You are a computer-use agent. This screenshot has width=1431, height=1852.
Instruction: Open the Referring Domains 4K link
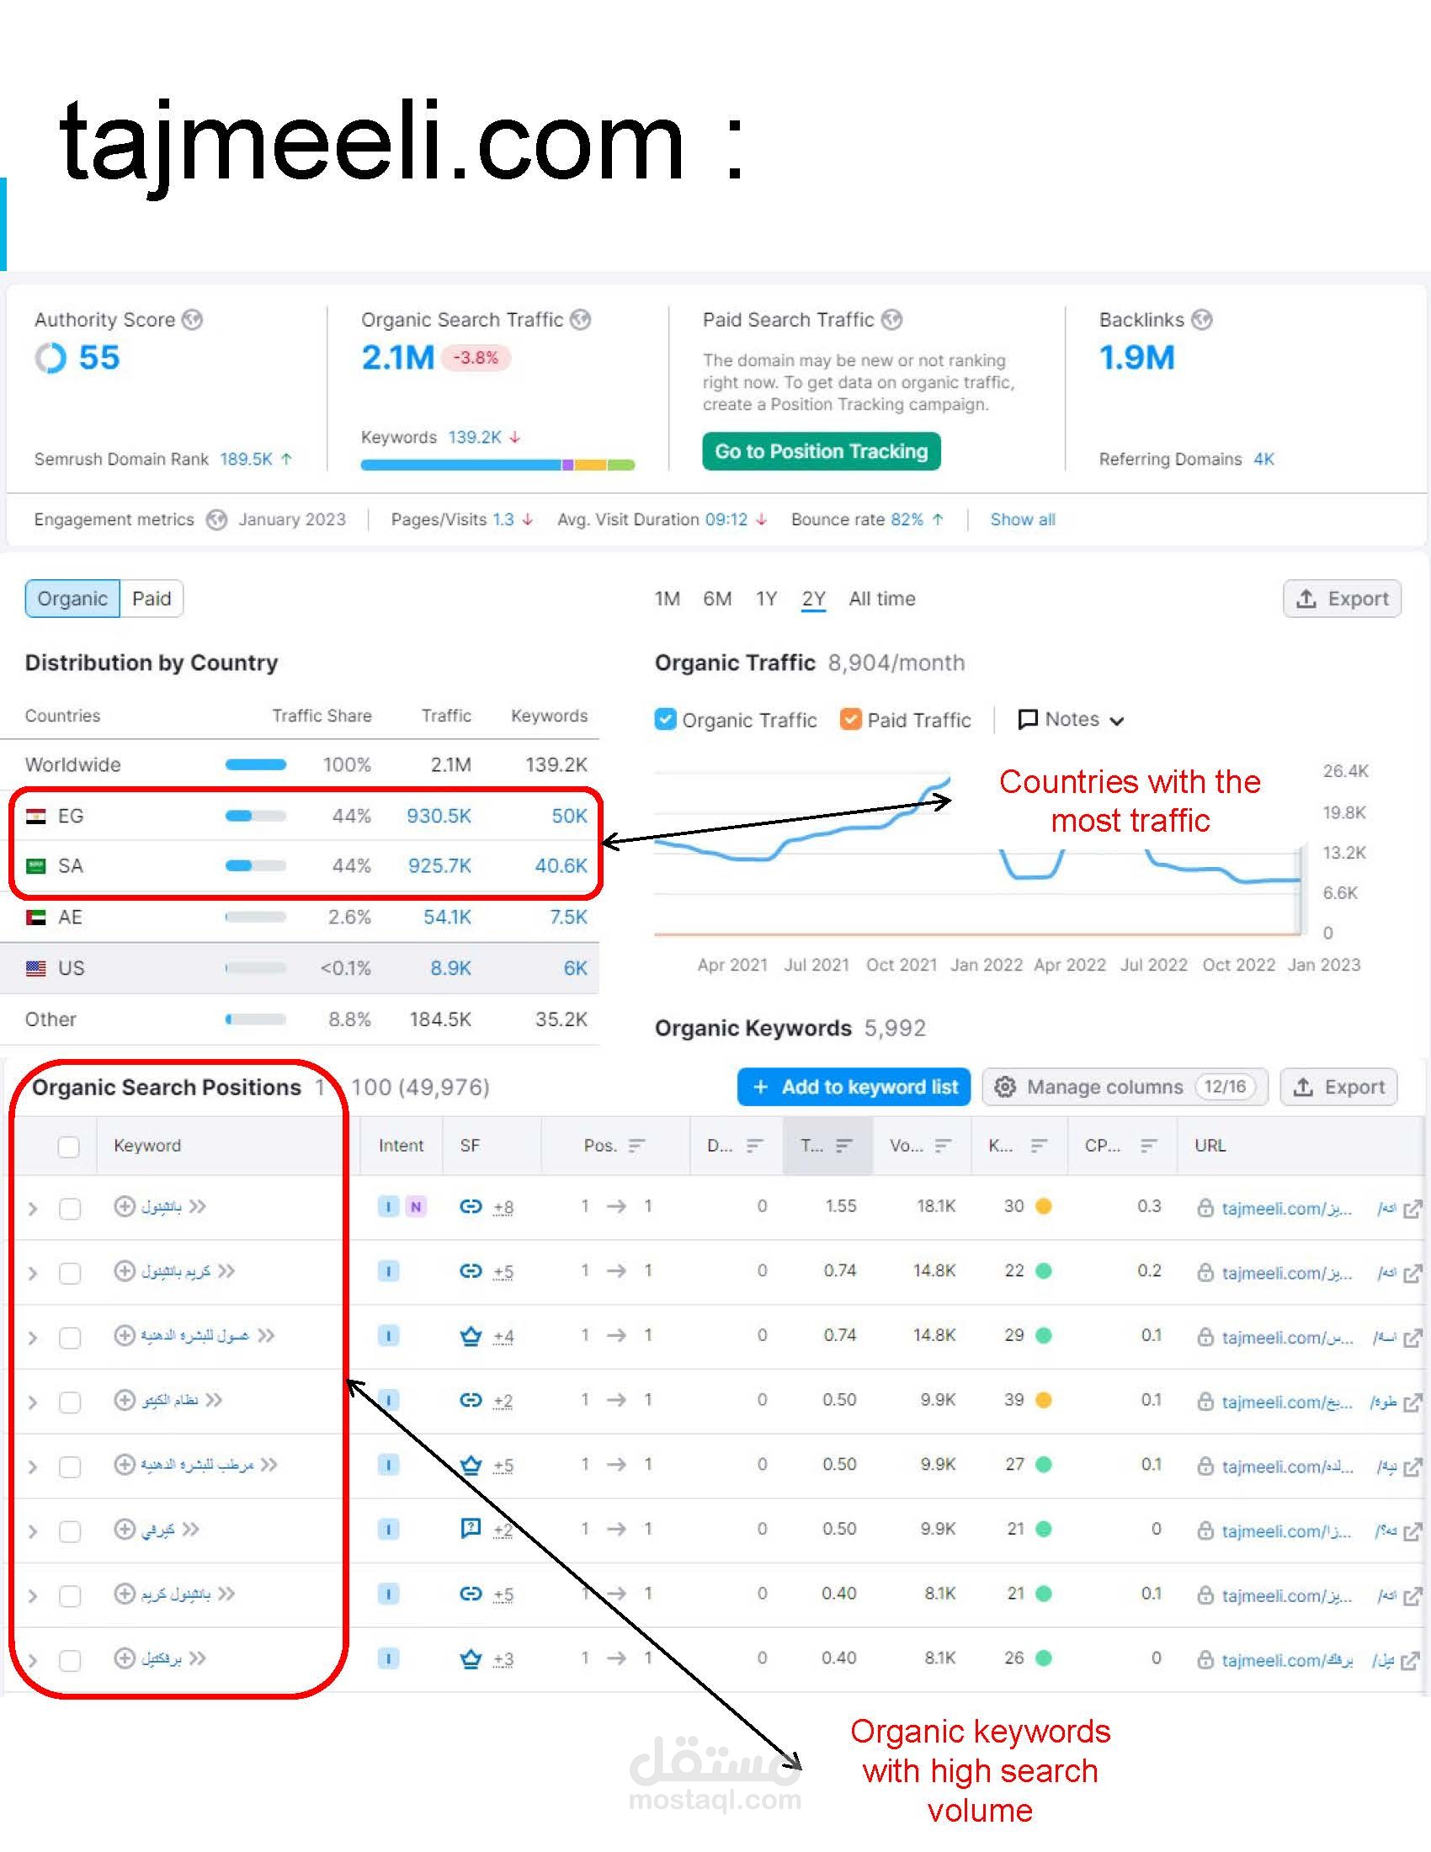point(1264,459)
